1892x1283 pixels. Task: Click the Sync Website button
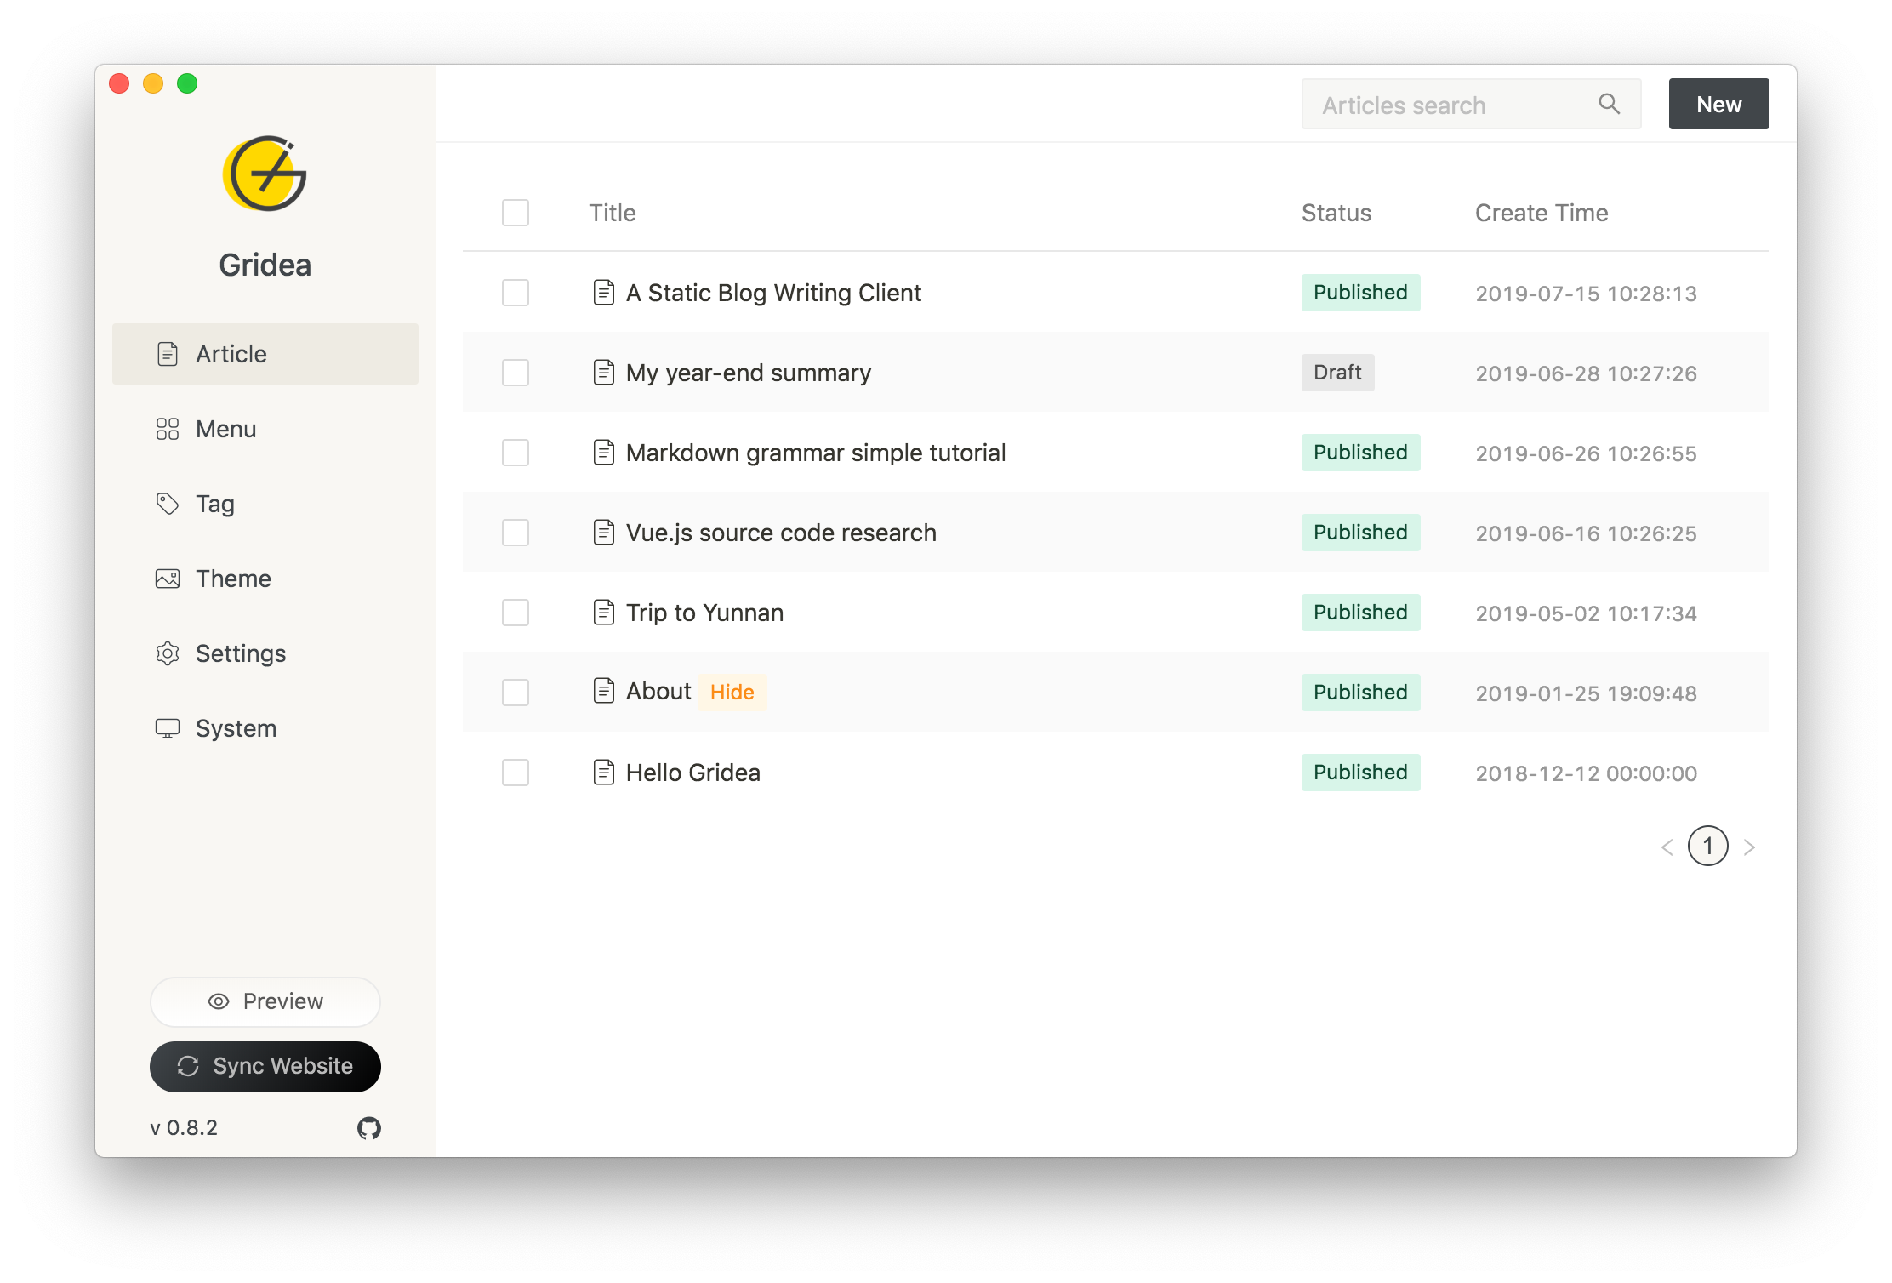point(265,1066)
